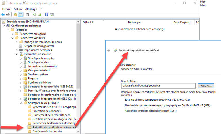The image size is (221, 134).
Task: Click the Export list toolbar icon
Action: [x=39, y=14]
